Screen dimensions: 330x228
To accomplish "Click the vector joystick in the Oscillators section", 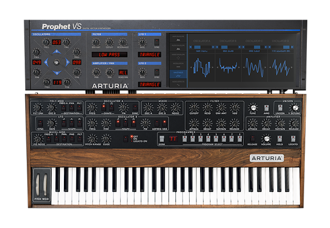I will [57, 62].
